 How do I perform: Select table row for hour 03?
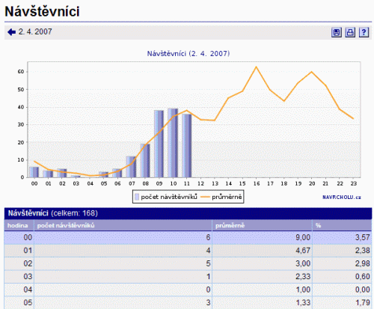188,277
